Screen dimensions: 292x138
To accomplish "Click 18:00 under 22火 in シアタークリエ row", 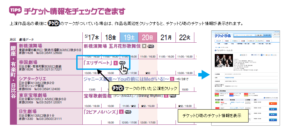I will pos(185,90).
